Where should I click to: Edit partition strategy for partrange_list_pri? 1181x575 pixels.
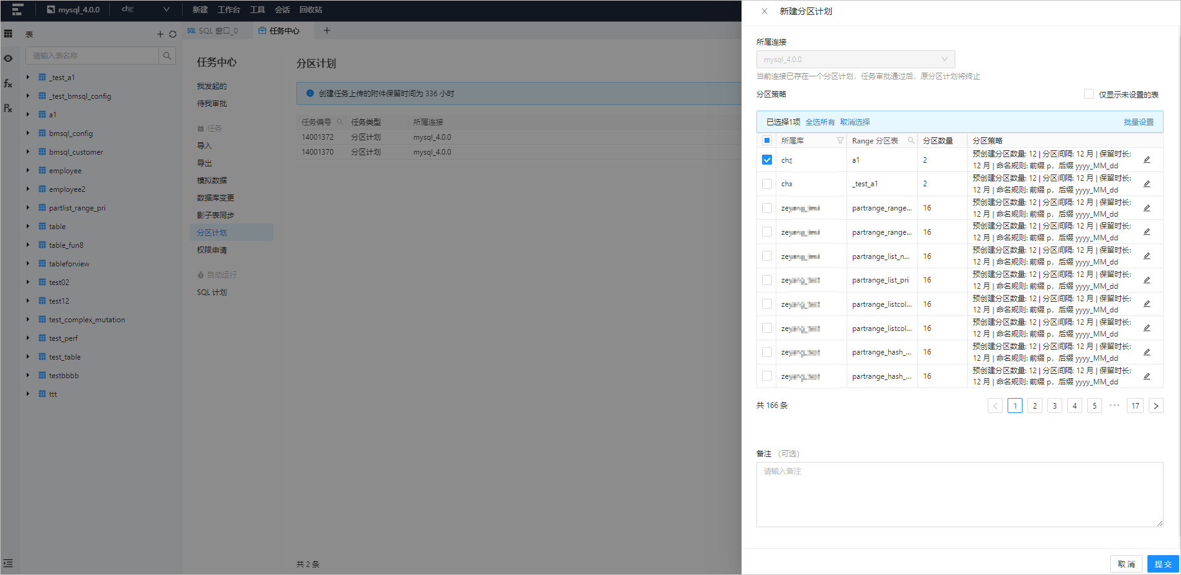(1147, 280)
